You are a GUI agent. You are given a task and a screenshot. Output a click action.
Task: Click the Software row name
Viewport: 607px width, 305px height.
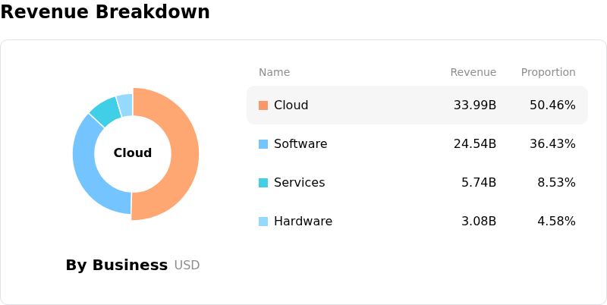(x=300, y=144)
